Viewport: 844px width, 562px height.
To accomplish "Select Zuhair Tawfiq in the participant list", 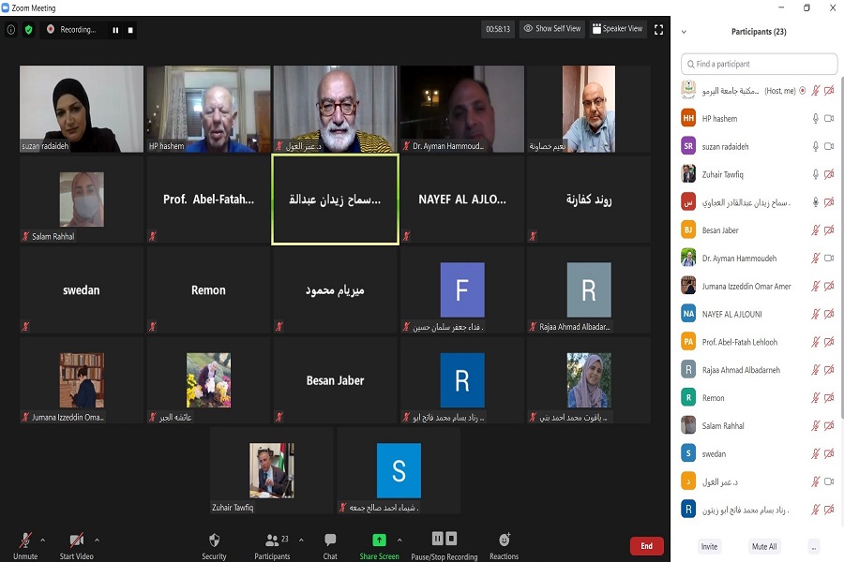I will [x=759, y=174].
